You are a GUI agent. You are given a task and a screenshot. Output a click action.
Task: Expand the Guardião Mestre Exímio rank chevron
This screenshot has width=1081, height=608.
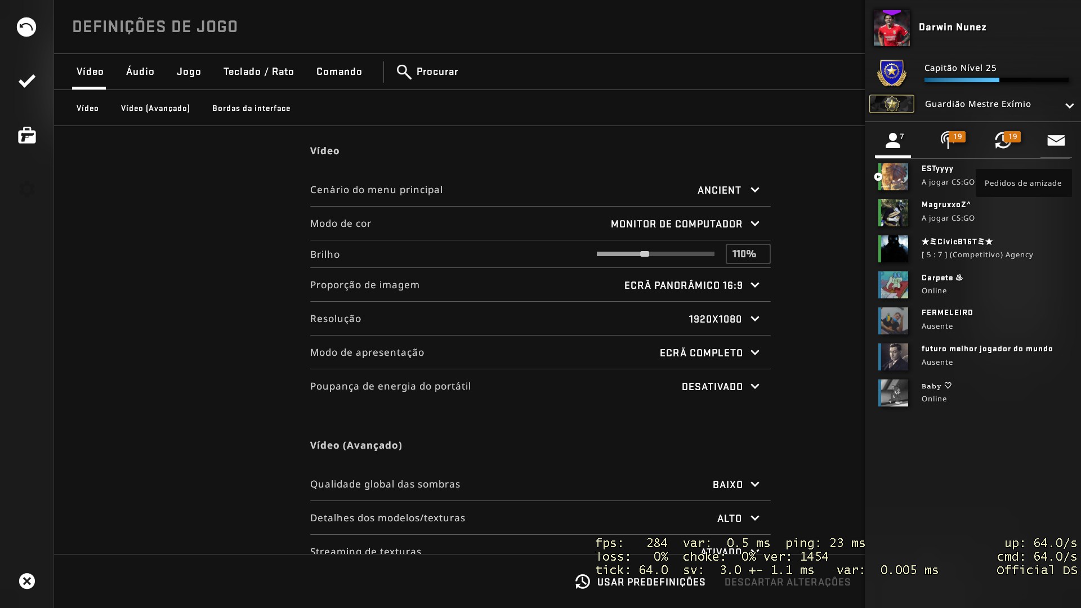point(1069,105)
